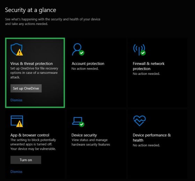Click the Device security laptop icon
Screen dimensions: 195x181
pos(78,122)
